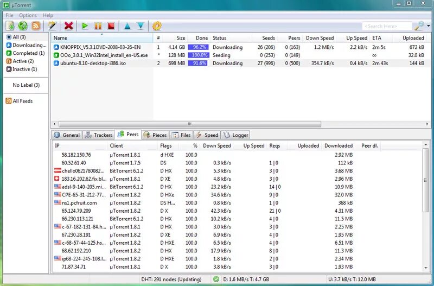Viewport: 434px width, 286px height.
Task: Click the search magnifier icon
Action: pyautogui.click(x=419, y=26)
